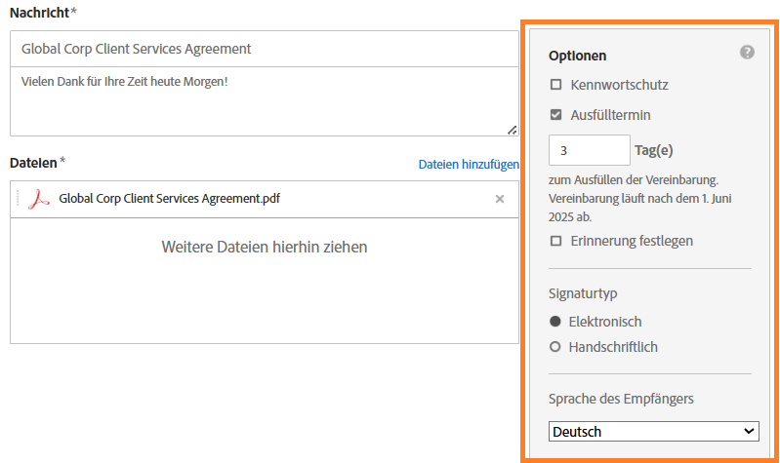Uncheck the Ausfülltermin checkbox
Viewport: 780px width, 463px height.
555,115
